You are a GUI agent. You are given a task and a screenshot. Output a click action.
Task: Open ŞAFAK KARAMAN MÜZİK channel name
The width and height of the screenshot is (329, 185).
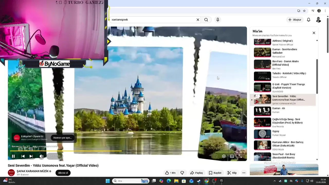point(33,171)
